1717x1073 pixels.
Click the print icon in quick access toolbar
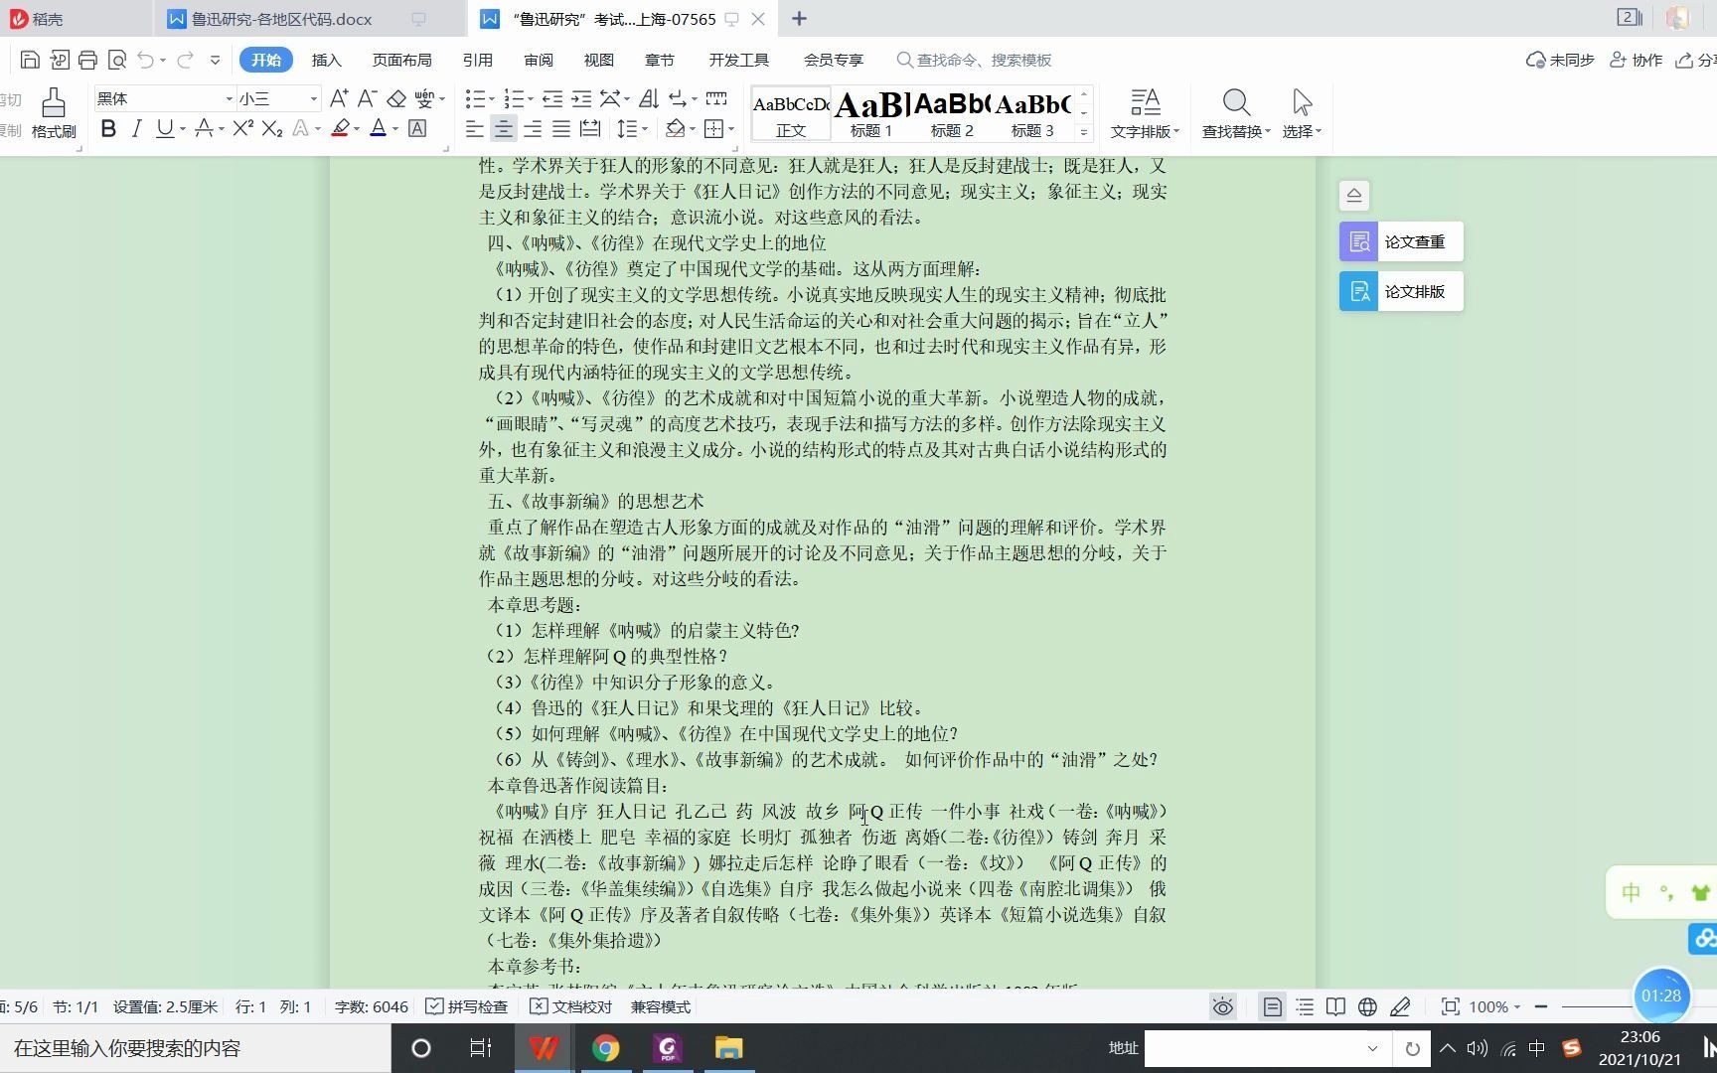coord(87,60)
